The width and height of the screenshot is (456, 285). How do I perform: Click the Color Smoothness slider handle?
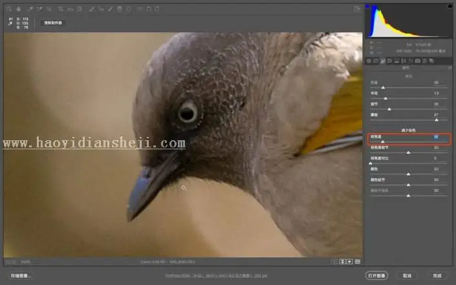tap(408, 196)
